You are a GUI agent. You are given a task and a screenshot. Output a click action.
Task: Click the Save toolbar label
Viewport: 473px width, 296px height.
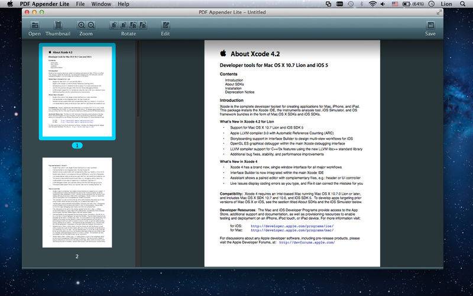430,34
